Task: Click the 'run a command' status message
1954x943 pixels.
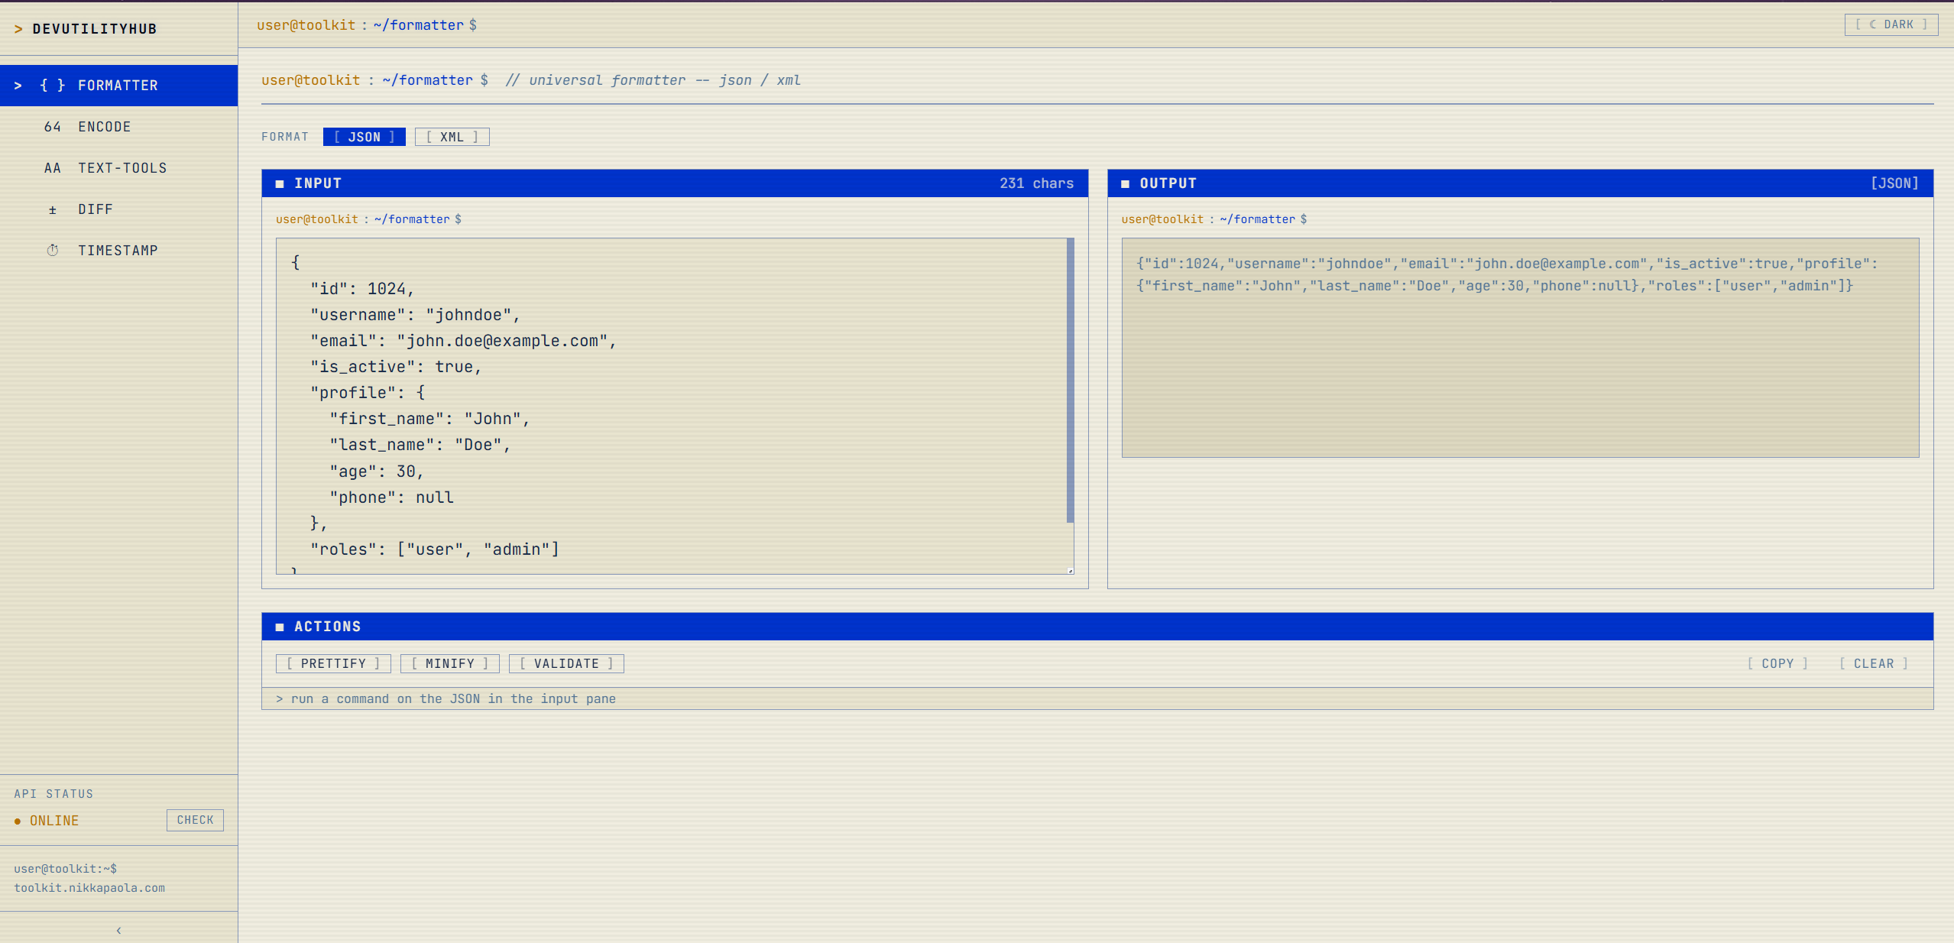Action: click(x=446, y=698)
